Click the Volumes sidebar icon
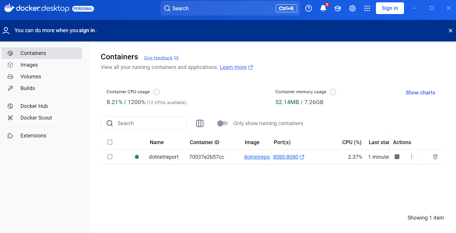The image size is (456, 233). [x=10, y=77]
